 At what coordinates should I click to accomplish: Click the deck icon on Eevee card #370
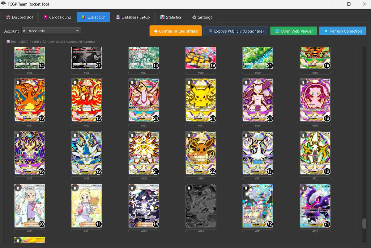[189, 135]
